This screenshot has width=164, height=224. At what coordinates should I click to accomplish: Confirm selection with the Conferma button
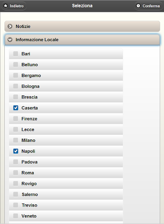tap(148, 6)
